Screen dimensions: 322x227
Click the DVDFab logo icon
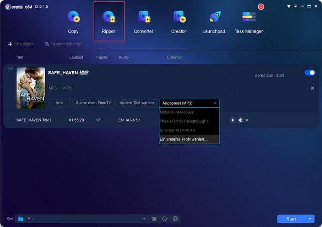click(x=8, y=7)
